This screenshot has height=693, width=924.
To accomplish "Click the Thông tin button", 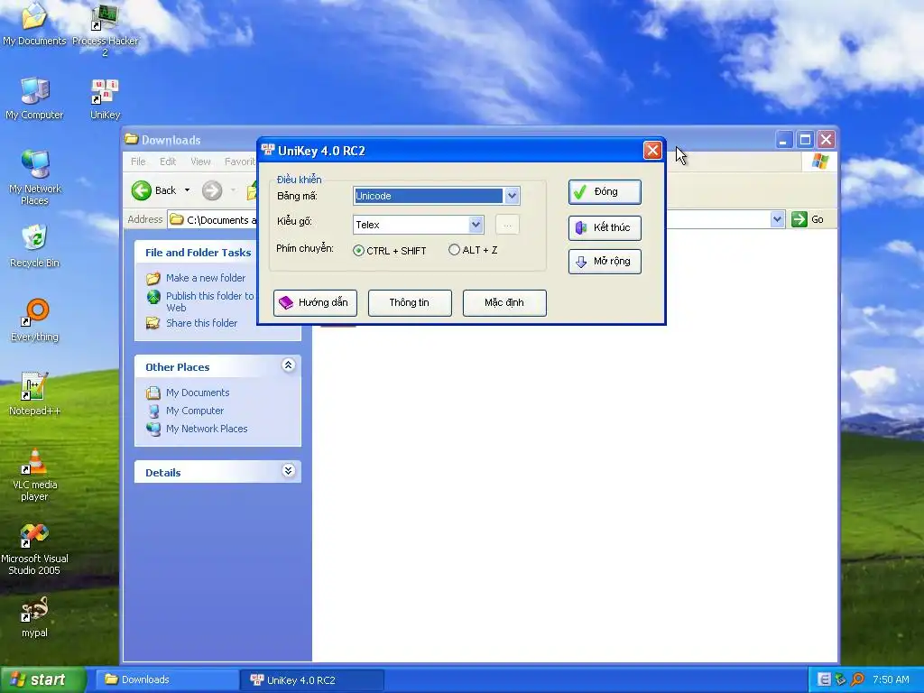I will tap(410, 302).
